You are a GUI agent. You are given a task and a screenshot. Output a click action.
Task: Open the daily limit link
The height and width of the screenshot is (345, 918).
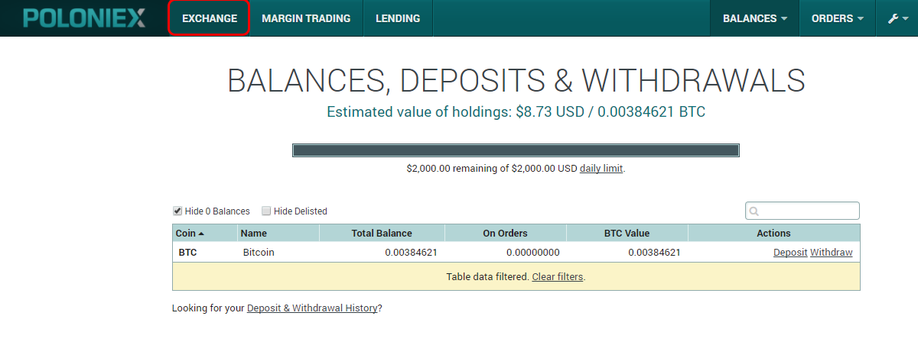tap(601, 168)
